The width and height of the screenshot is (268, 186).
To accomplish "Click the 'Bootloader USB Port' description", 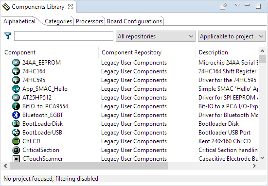I will tap(224, 133).
